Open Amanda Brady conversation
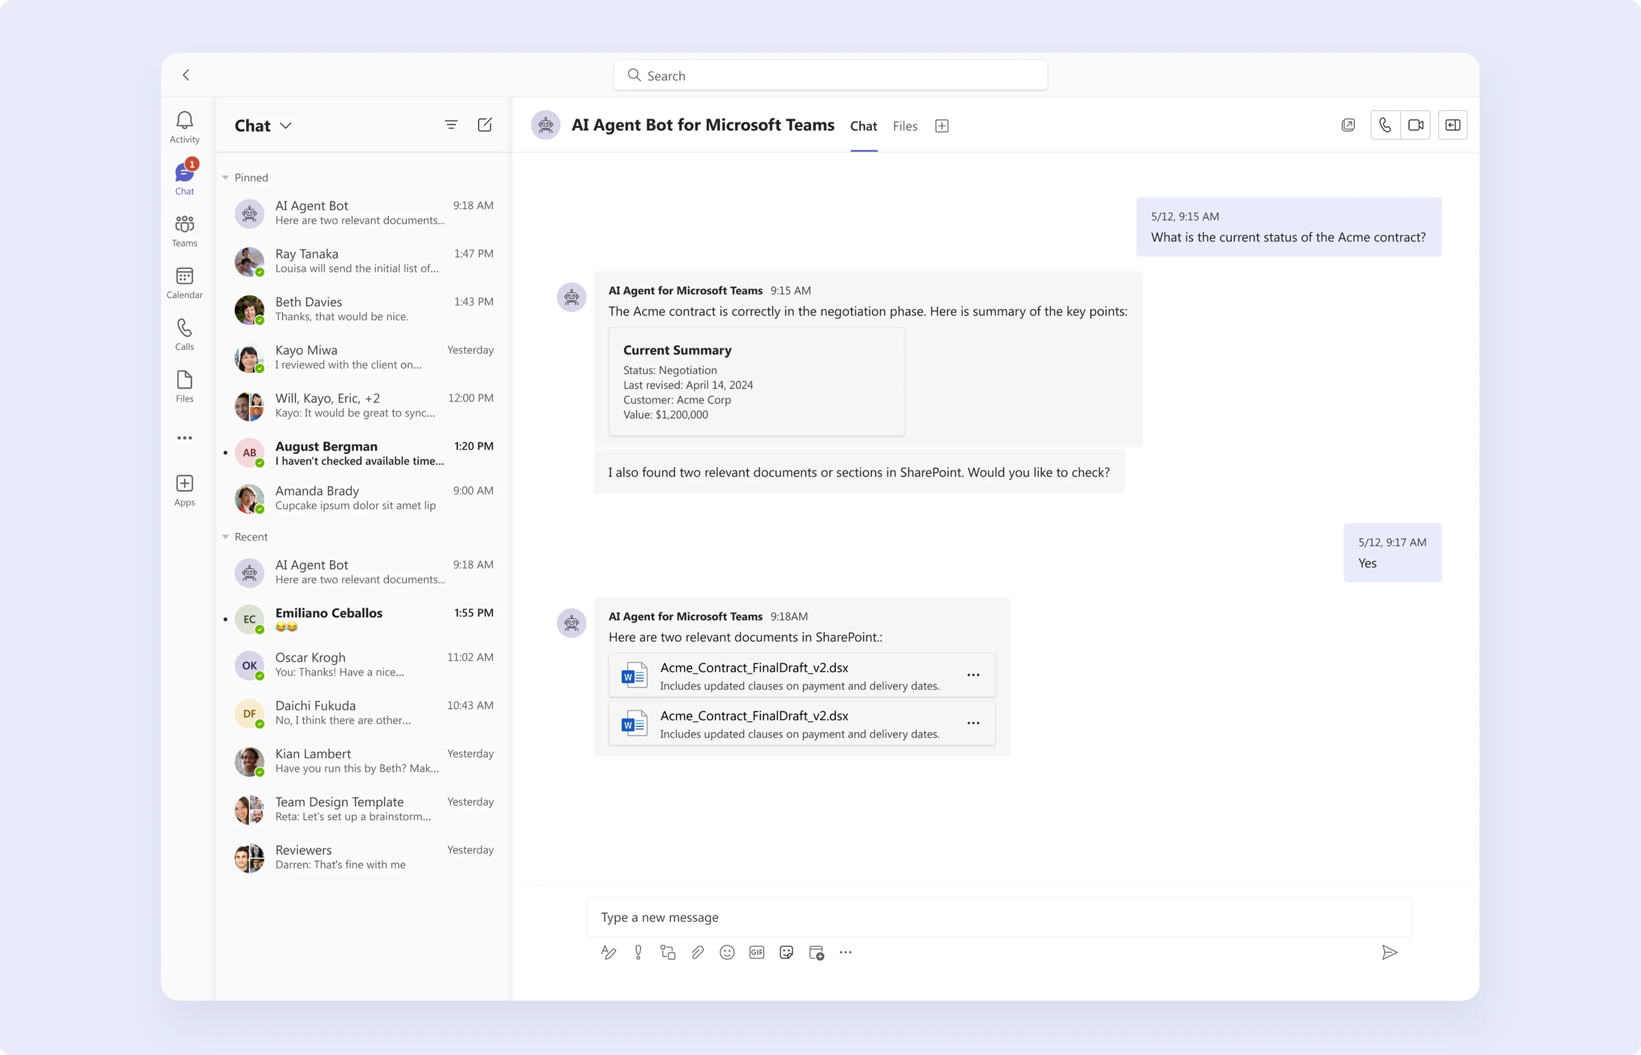The width and height of the screenshot is (1641, 1055). (x=364, y=498)
